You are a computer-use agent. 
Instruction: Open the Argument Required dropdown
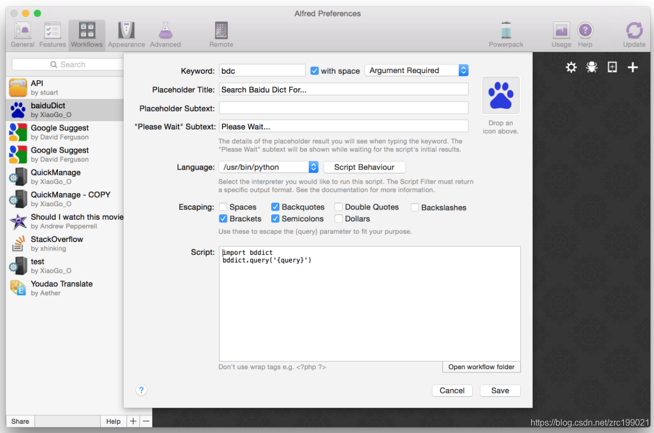[416, 70]
